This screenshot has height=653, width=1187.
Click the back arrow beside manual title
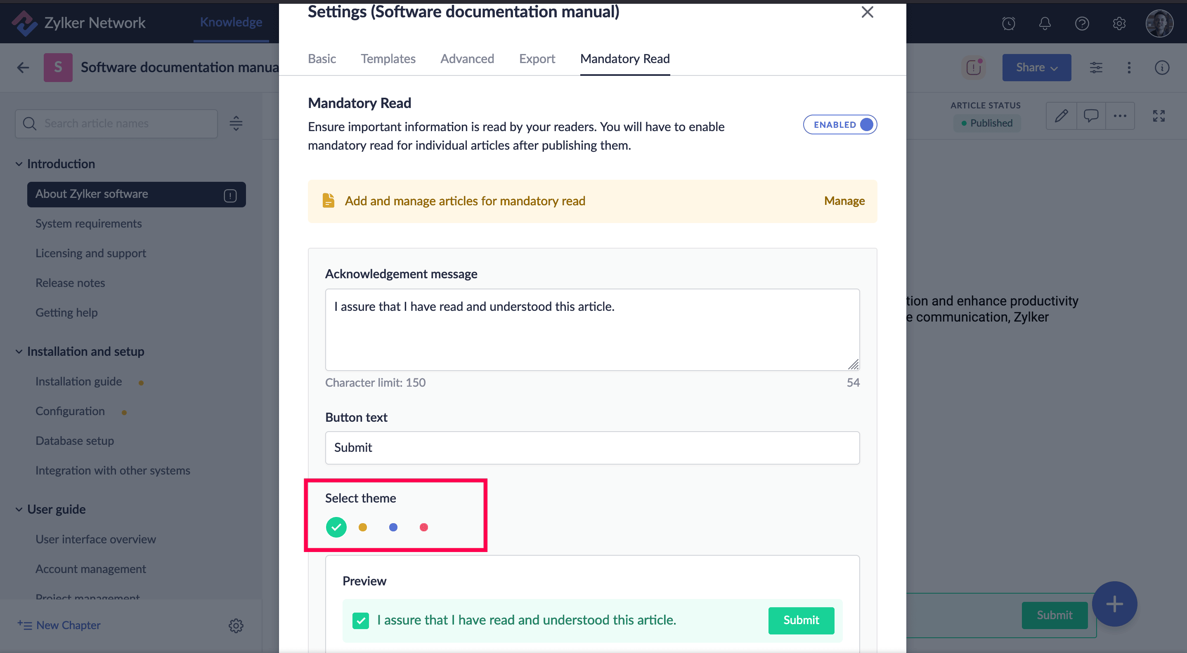(x=23, y=68)
